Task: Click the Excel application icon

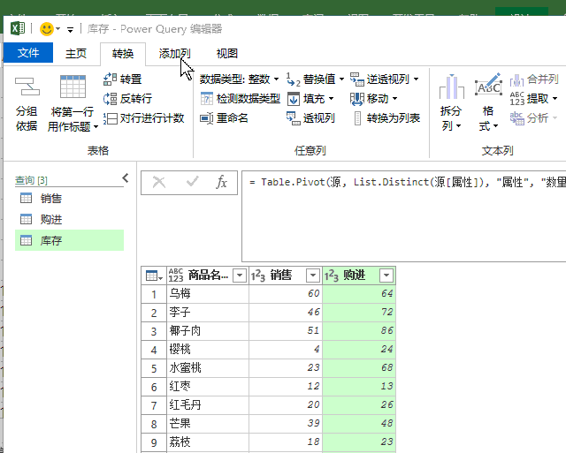Action: click(x=18, y=28)
